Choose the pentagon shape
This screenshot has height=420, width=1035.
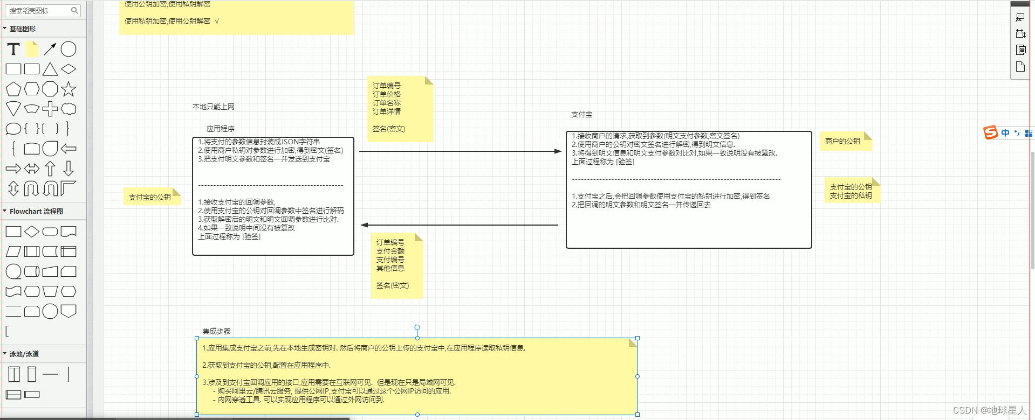(13, 89)
